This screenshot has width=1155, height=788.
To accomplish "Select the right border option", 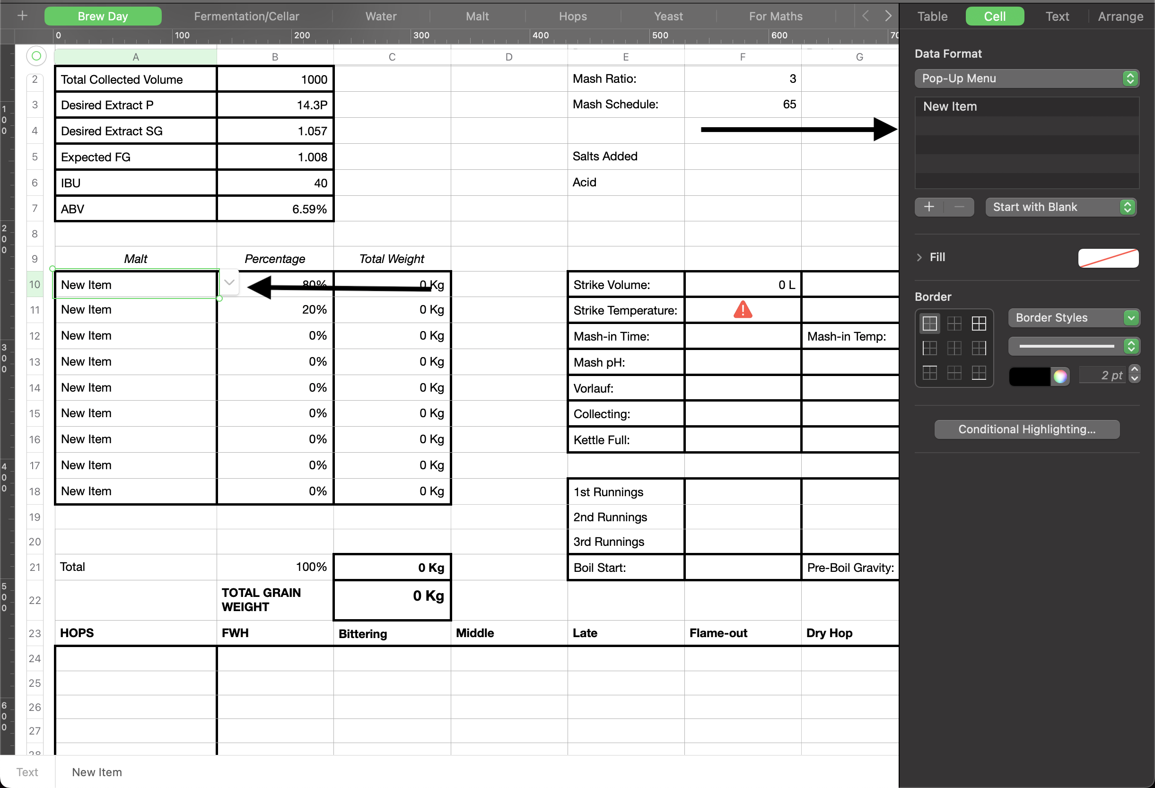I will coord(979,348).
